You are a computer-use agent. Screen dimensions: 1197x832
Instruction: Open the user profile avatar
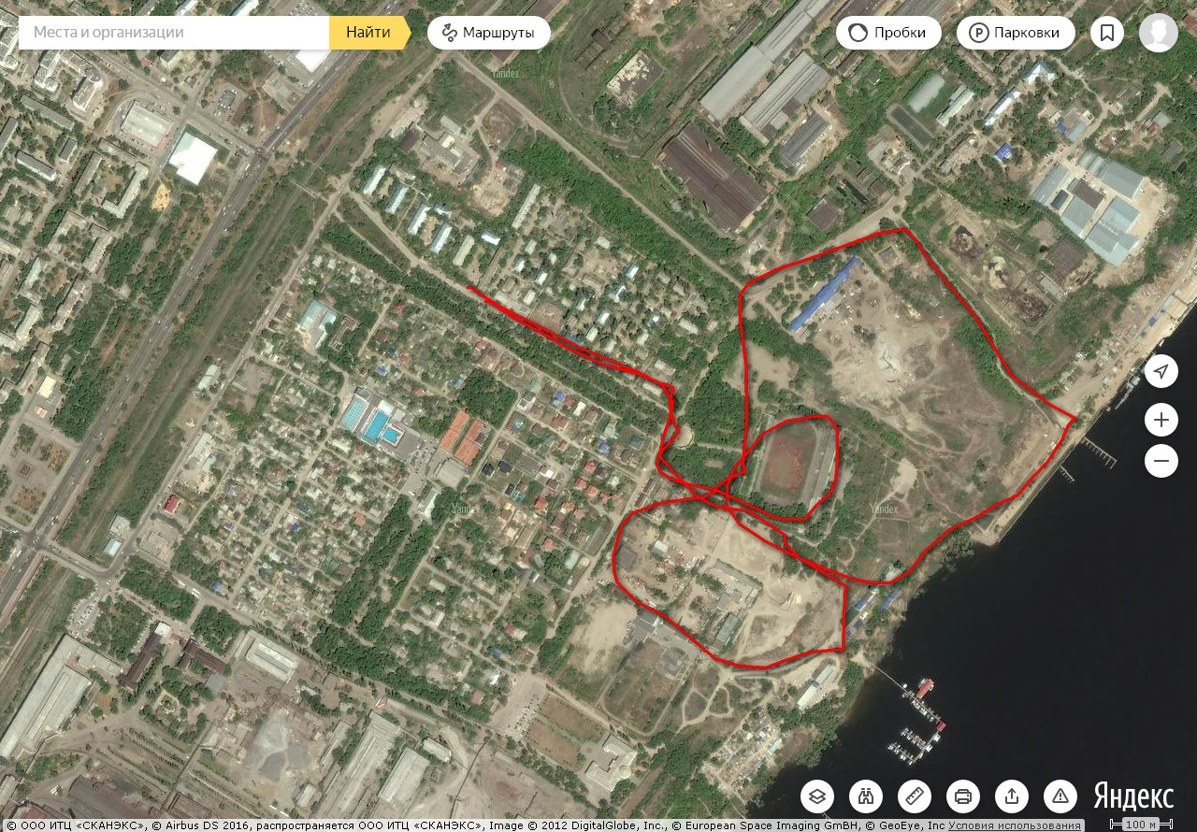(1159, 33)
